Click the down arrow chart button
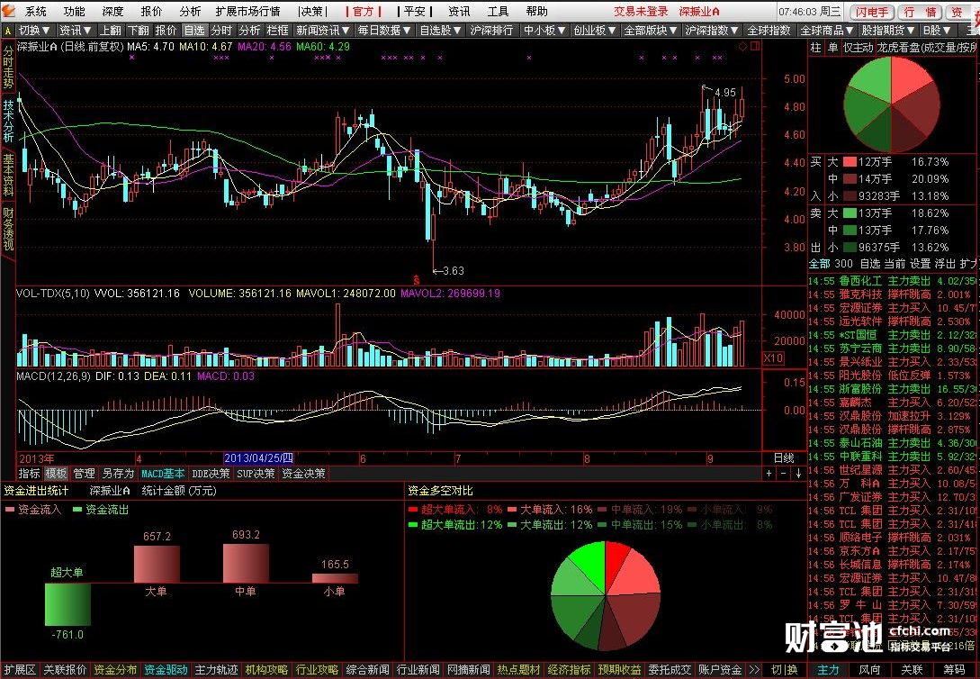The width and height of the screenshot is (980, 679). (x=798, y=474)
